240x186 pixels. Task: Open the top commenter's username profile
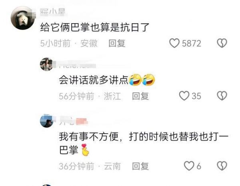pyautogui.click(x=53, y=12)
